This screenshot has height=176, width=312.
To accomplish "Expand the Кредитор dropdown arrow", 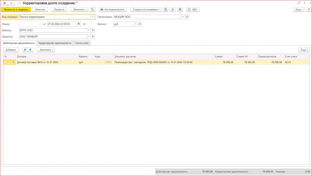I will coord(89,37).
